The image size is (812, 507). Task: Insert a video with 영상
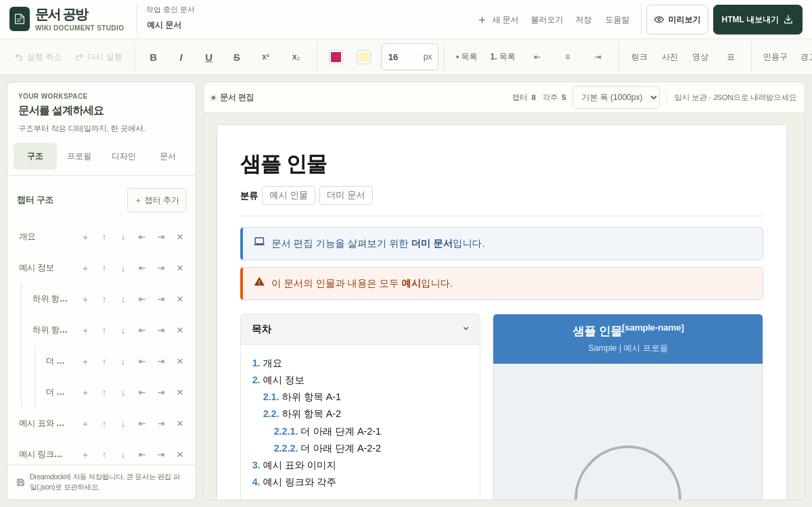click(700, 57)
